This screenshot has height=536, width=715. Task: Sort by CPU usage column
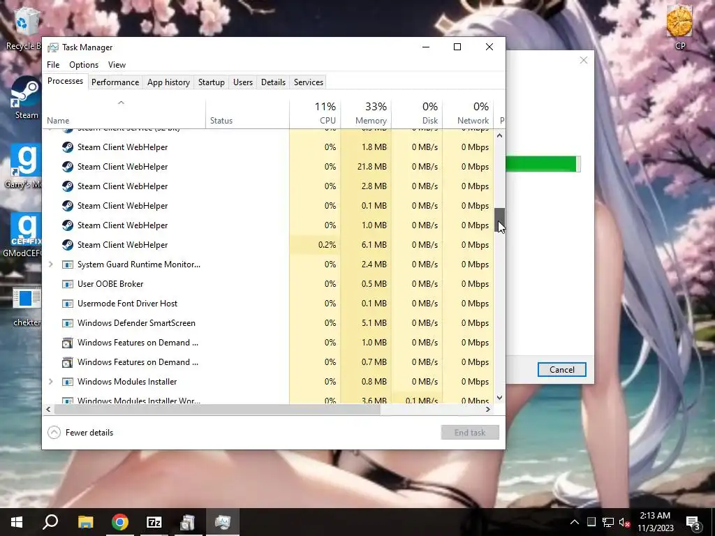315,114
